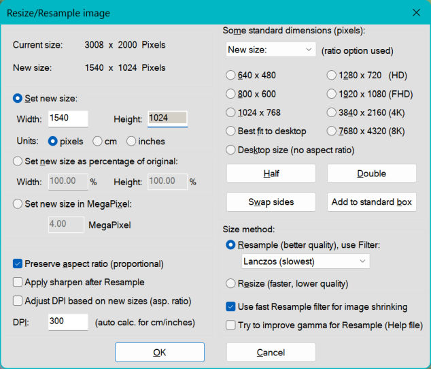
Task: Choose cm as the units
Action: pos(99,142)
